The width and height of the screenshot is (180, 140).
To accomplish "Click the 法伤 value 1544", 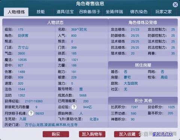I will pyautogui.click(x=21, y=89).
